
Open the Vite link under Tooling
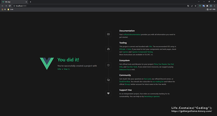(150, 47)
